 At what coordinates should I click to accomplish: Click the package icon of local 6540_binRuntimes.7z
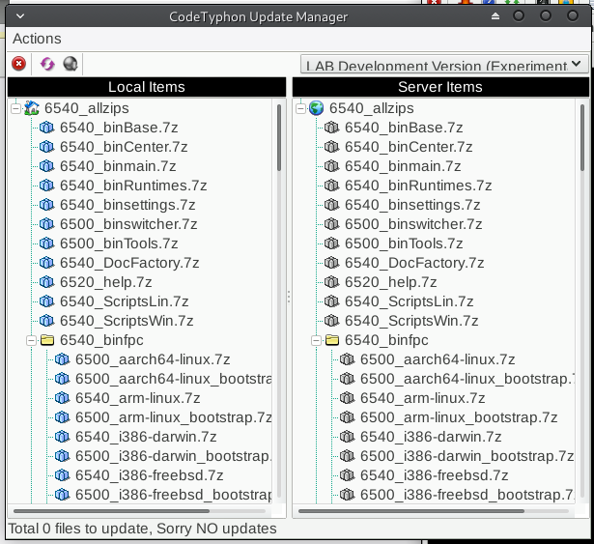click(47, 186)
